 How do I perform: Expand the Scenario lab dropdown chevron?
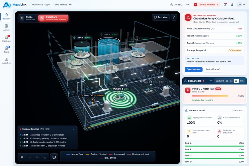[x=211, y=81]
